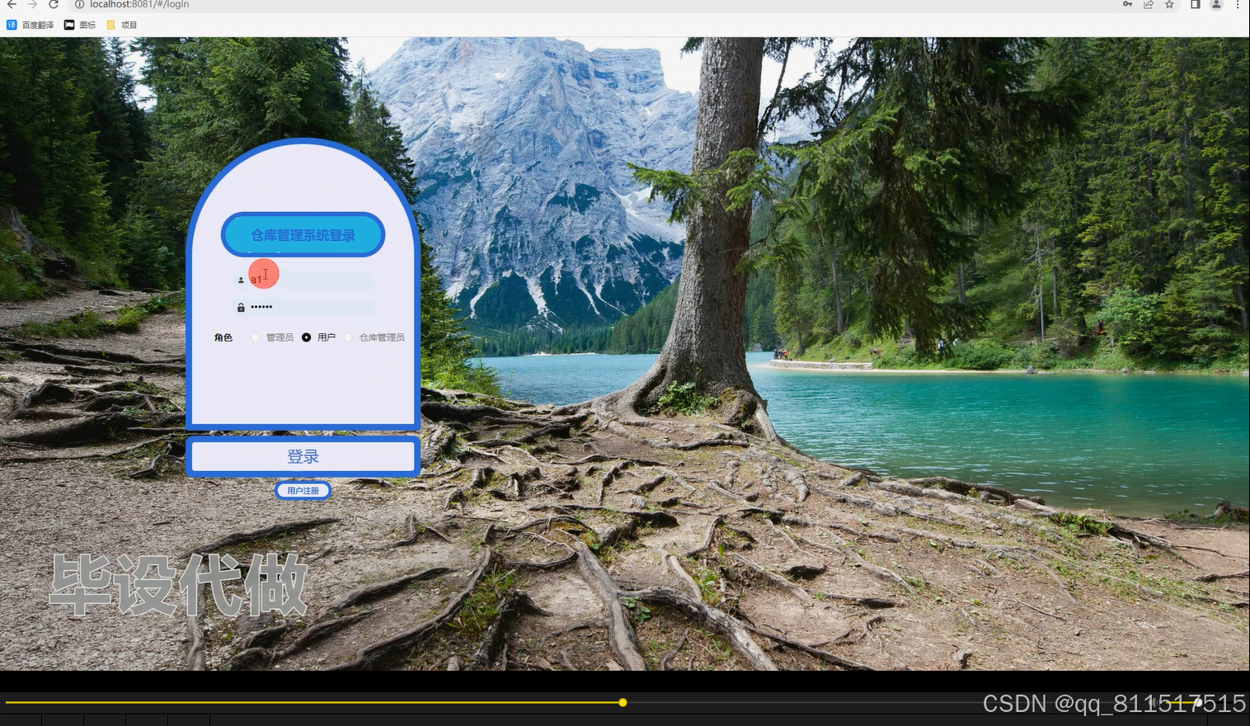This screenshot has width=1250, height=726.
Task: Click the share page icon
Action: (x=1148, y=4)
